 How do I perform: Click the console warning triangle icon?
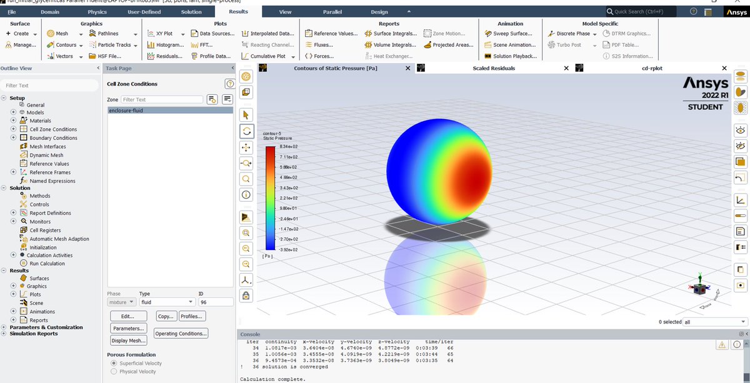(721, 344)
